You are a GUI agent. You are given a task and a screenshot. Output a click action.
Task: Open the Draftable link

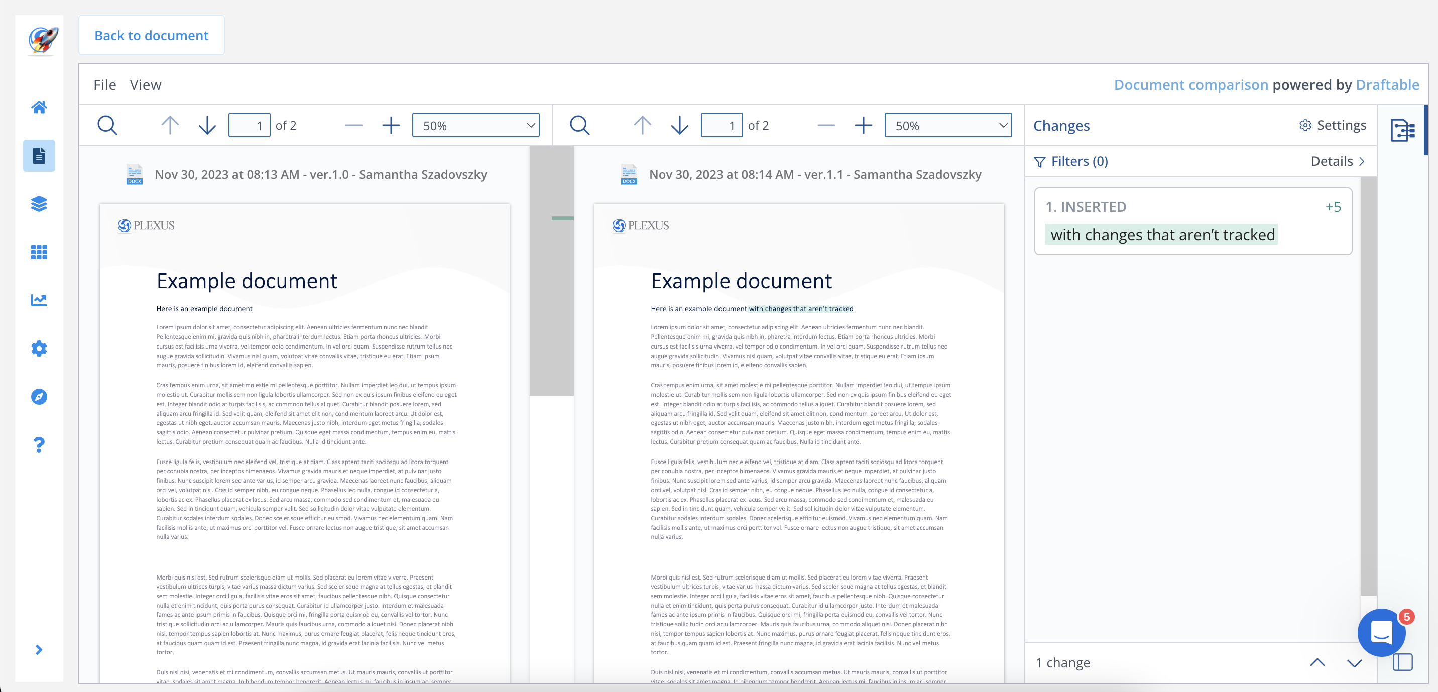pos(1387,84)
